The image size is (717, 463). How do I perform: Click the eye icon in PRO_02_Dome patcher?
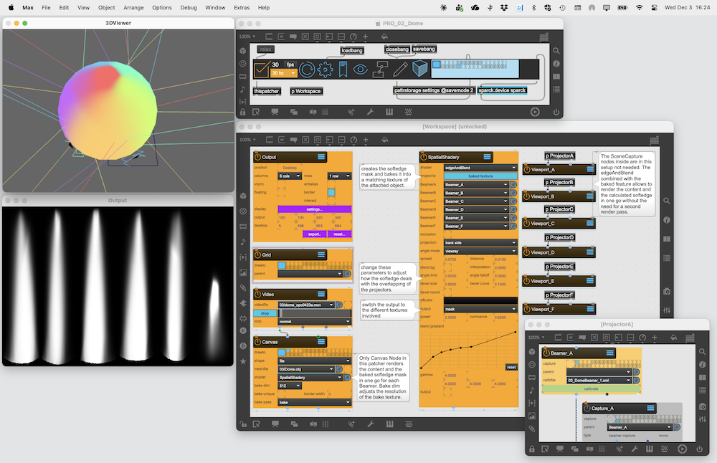tap(361, 70)
